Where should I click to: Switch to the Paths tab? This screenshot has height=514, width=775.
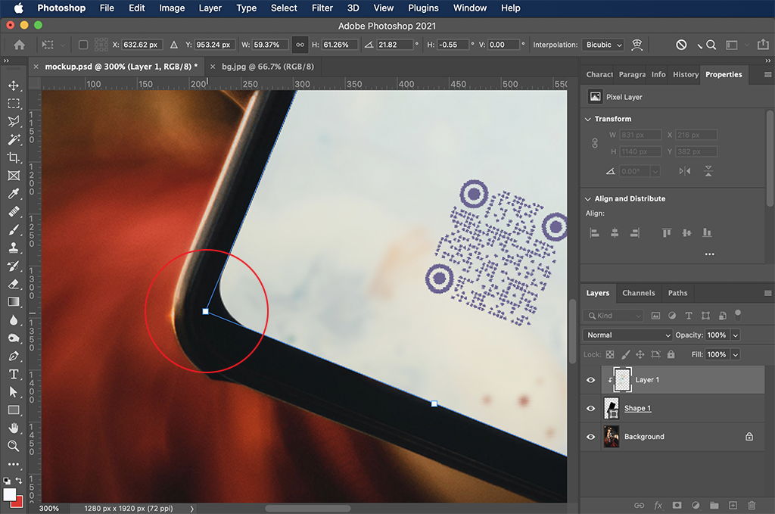click(x=677, y=293)
